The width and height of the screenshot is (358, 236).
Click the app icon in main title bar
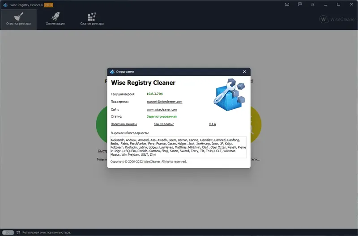tap(5, 5)
